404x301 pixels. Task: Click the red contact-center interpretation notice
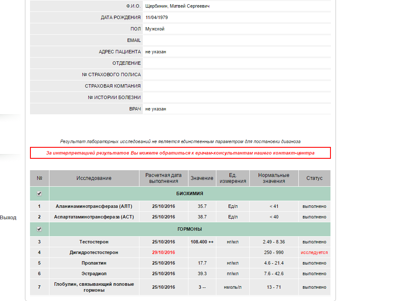point(180,153)
